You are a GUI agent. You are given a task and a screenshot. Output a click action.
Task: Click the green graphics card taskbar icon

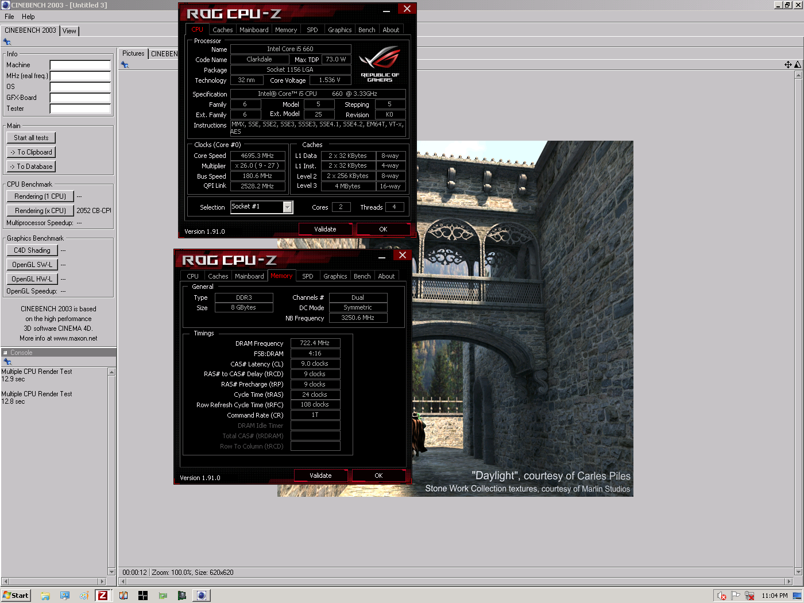click(x=163, y=596)
